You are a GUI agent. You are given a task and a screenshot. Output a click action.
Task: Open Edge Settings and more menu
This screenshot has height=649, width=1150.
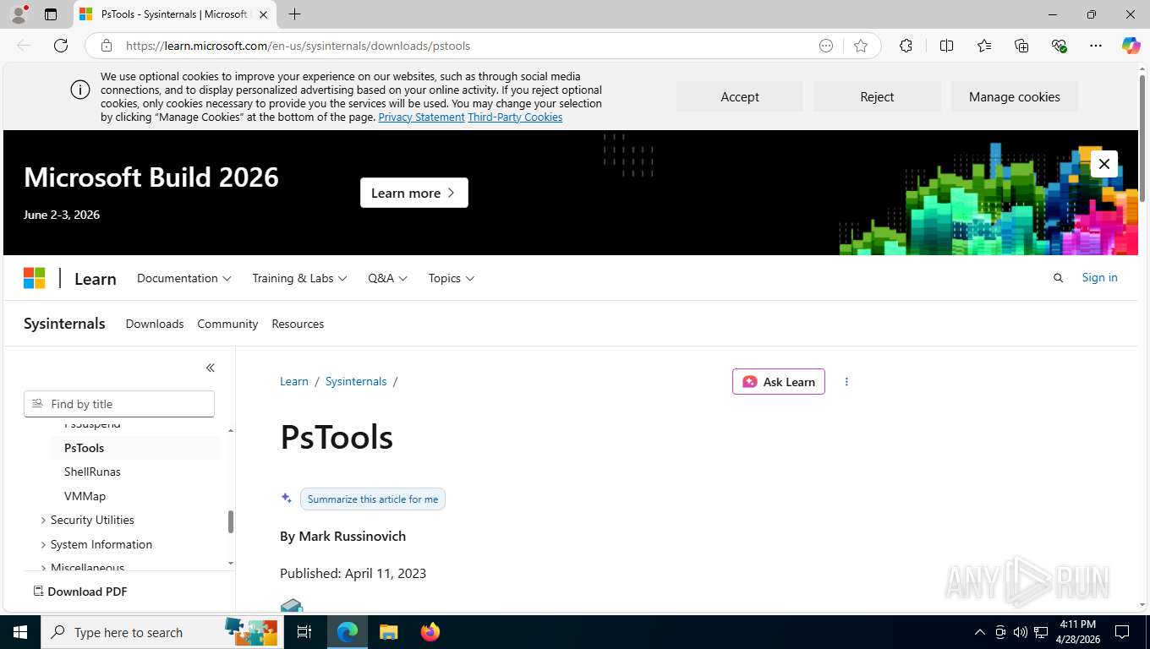point(1096,46)
